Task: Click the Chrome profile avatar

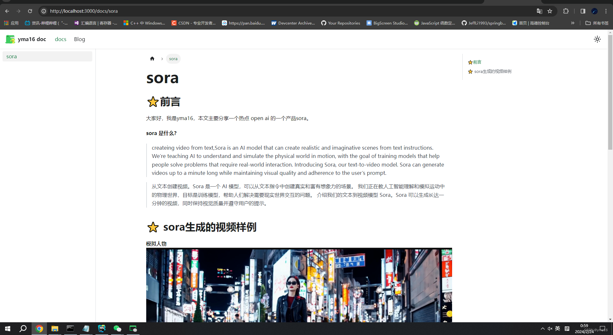Action: (594, 11)
